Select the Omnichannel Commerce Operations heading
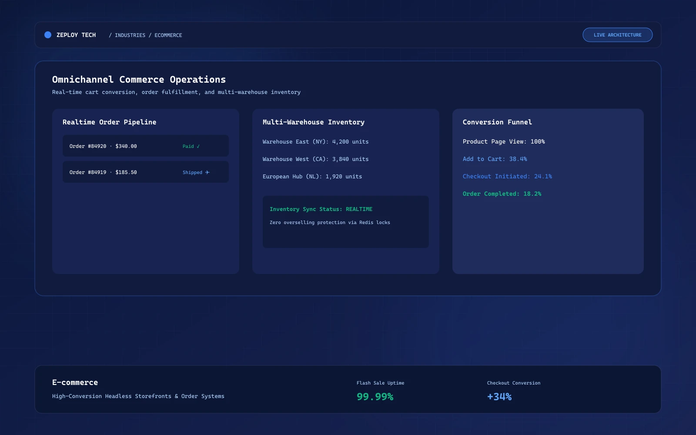This screenshot has height=435, width=696. [139, 80]
